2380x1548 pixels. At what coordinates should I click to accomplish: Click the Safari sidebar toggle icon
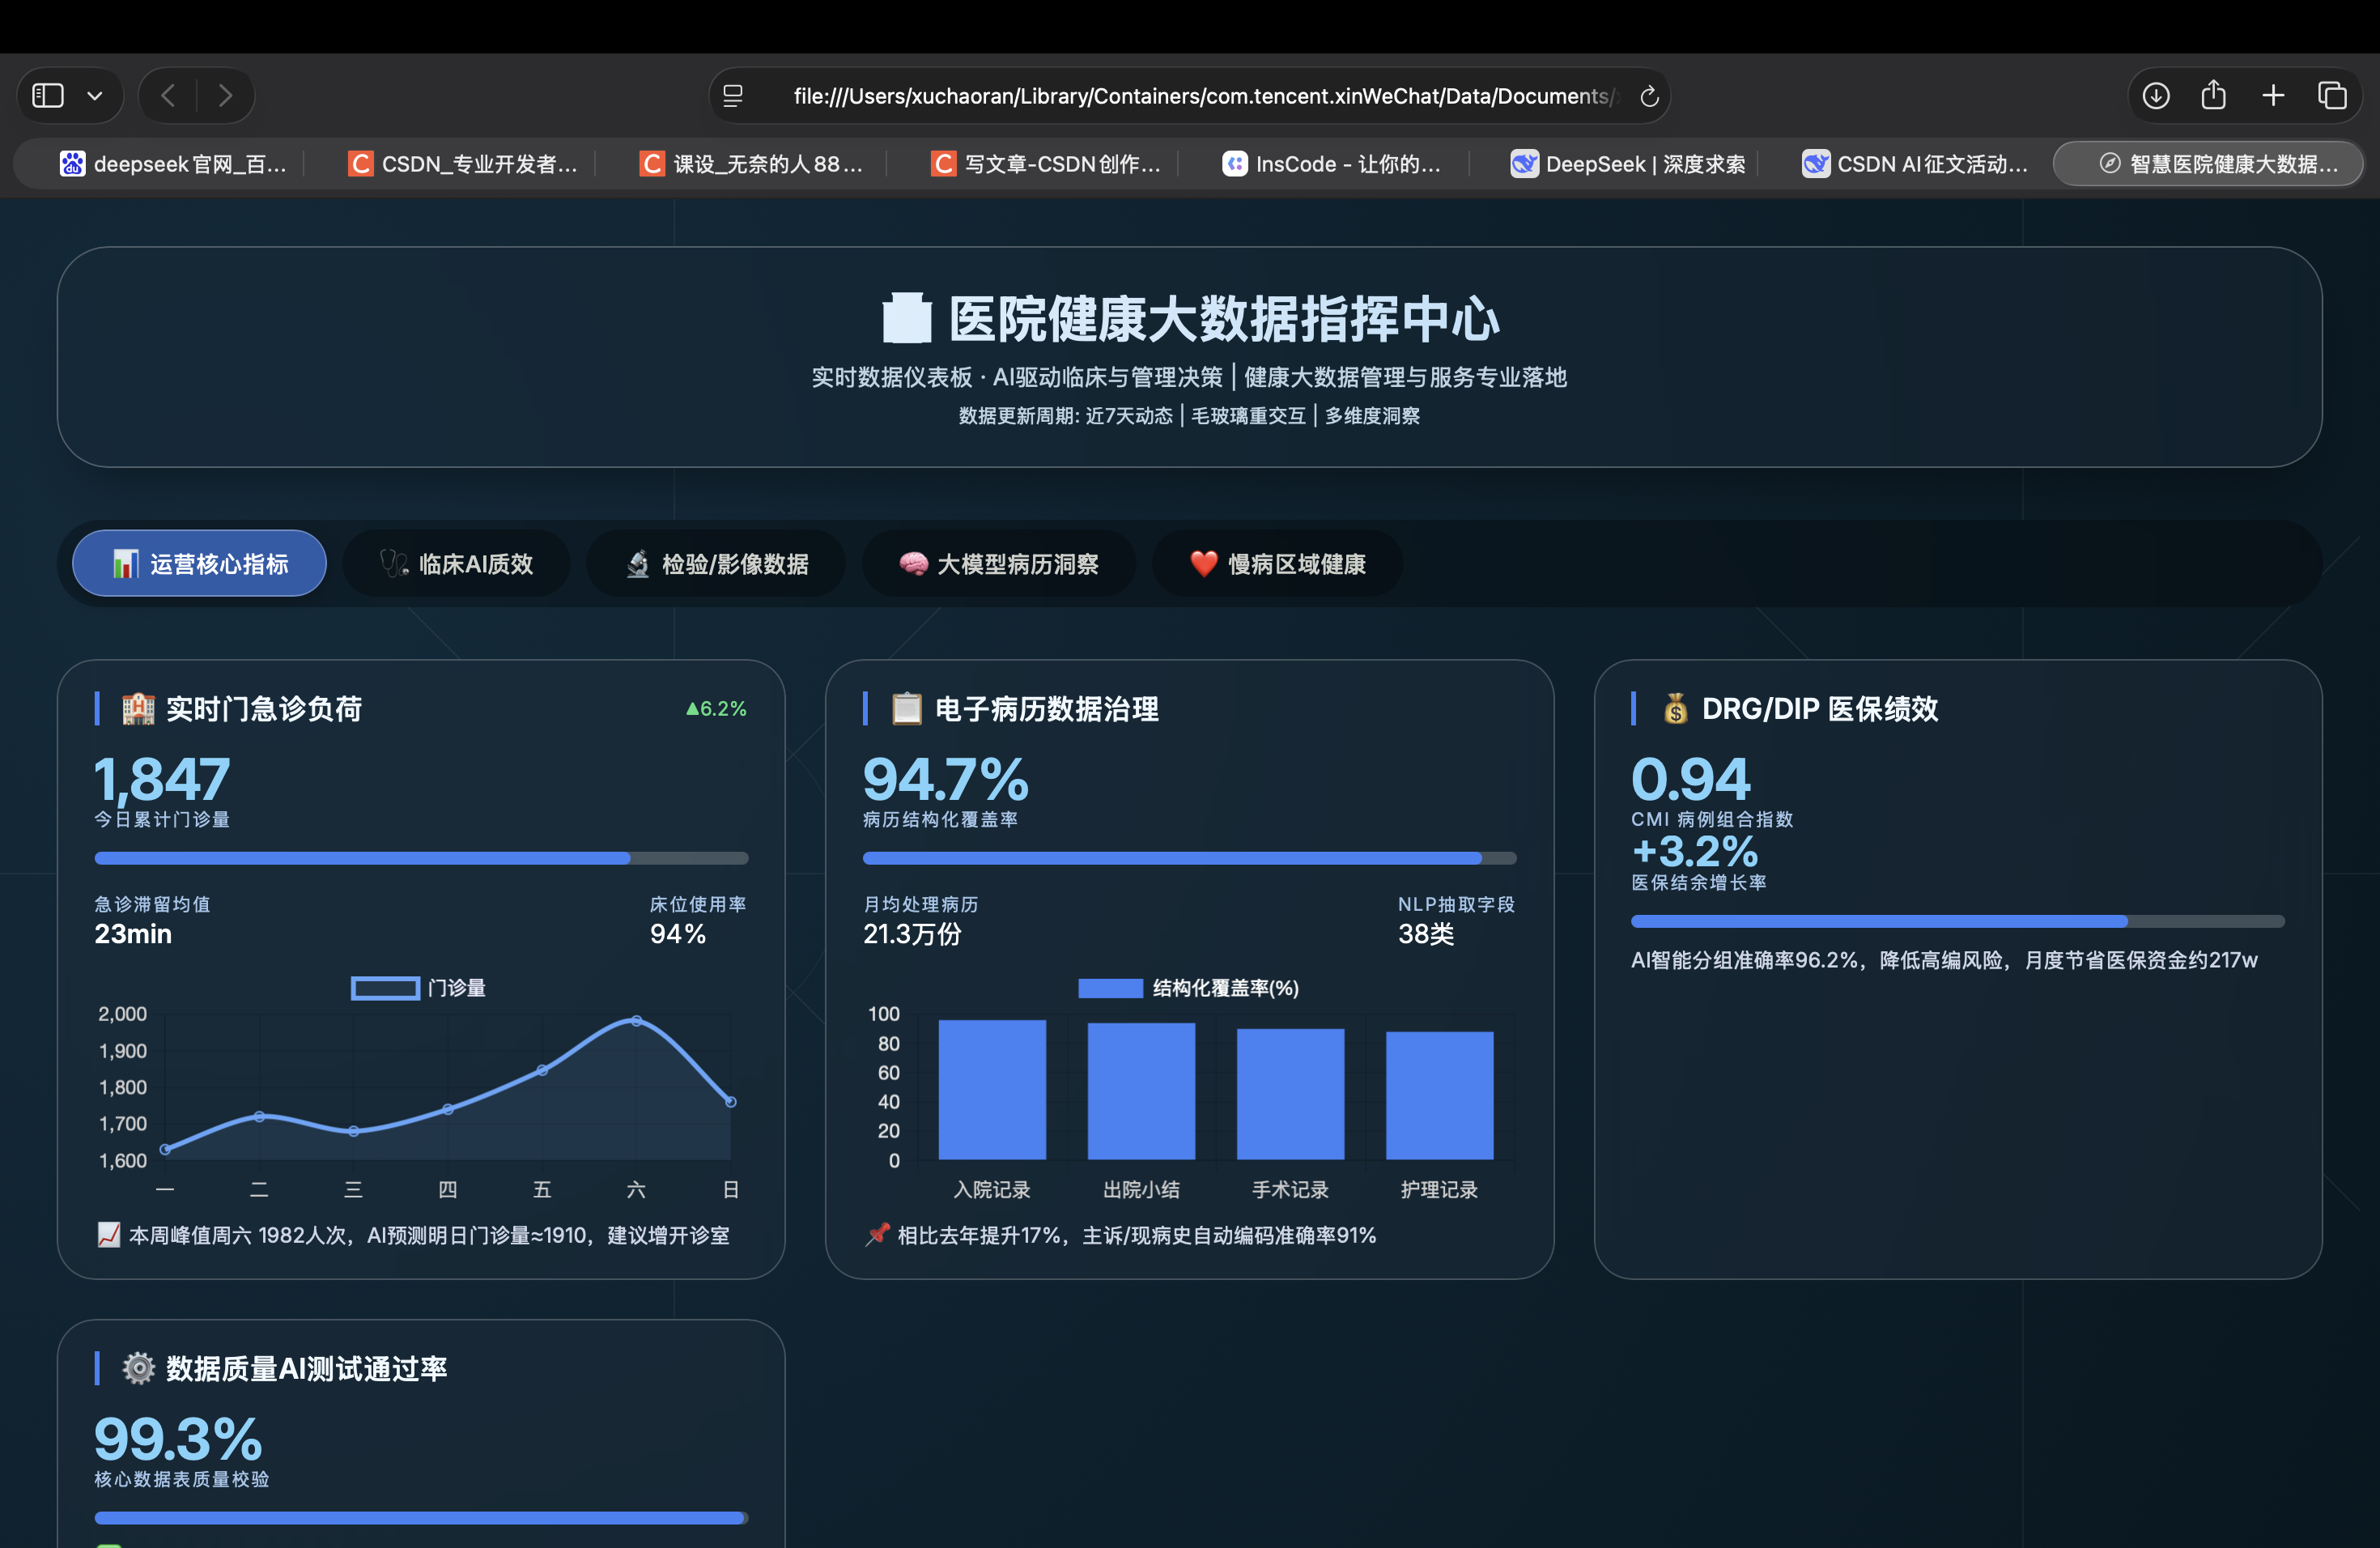coord(48,96)
